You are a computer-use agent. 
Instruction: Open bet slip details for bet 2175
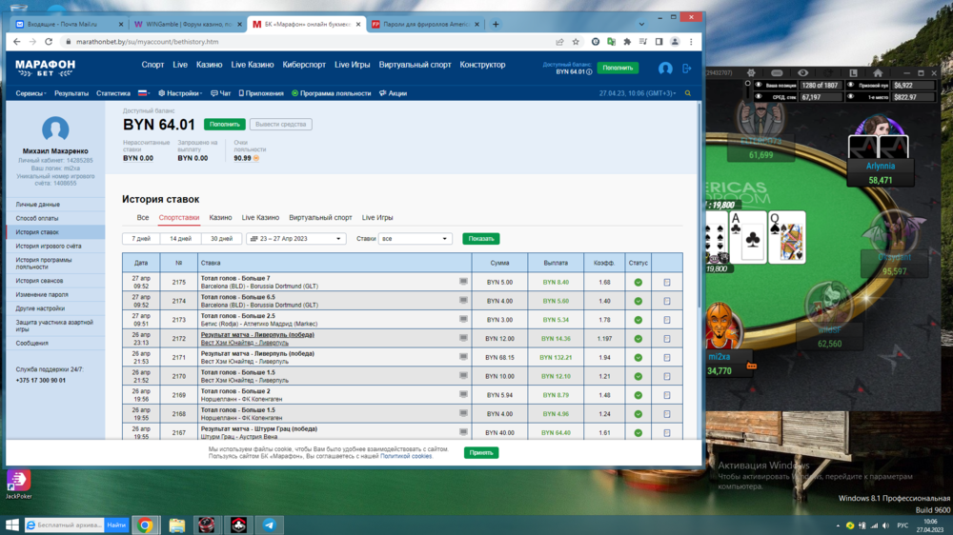(x=666, y=283)
